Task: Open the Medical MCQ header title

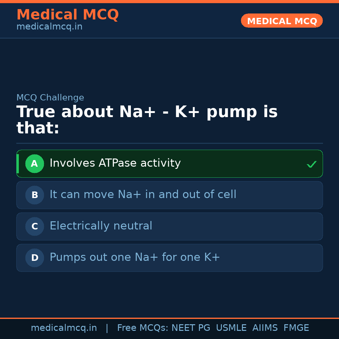Action: point(67,15)
